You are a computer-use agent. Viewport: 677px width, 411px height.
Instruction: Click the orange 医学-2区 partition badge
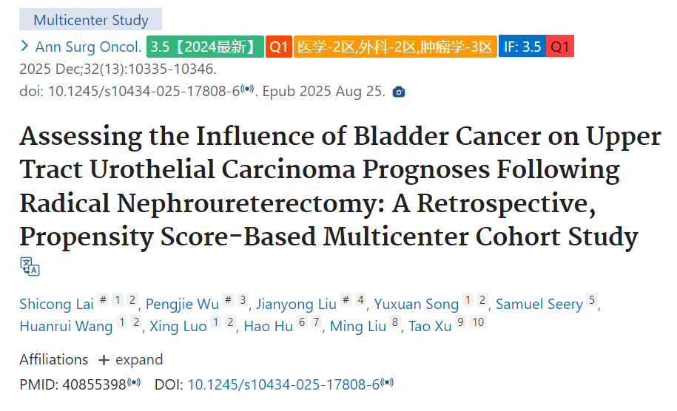(x=395, y=47)
